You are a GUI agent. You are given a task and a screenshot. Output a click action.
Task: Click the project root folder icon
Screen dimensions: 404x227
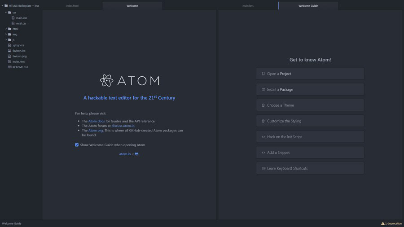click(6, 5)
